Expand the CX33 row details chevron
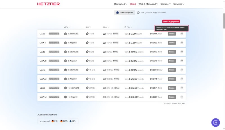Screen dimensions: 225x130 click(x=182, y=52)
